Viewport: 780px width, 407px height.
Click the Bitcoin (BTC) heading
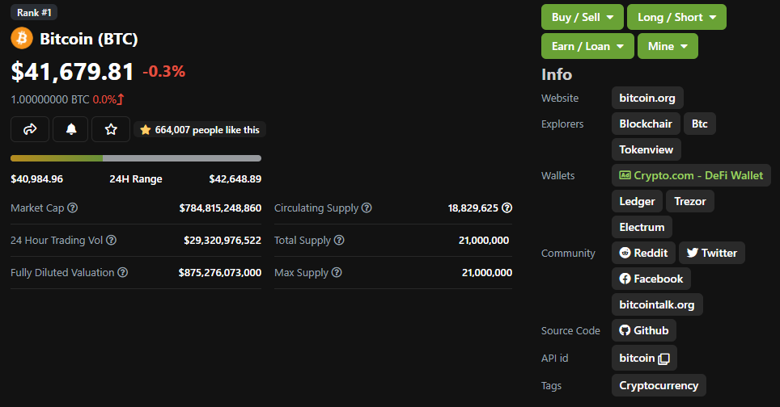point(88,39)
